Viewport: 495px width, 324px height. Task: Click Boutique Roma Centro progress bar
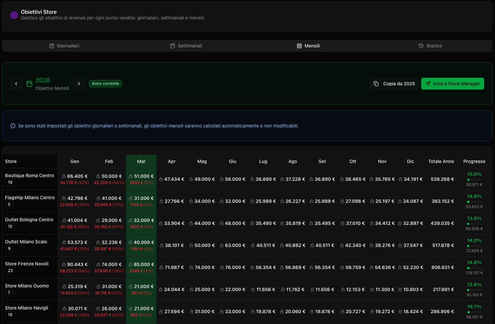point(474,180)
